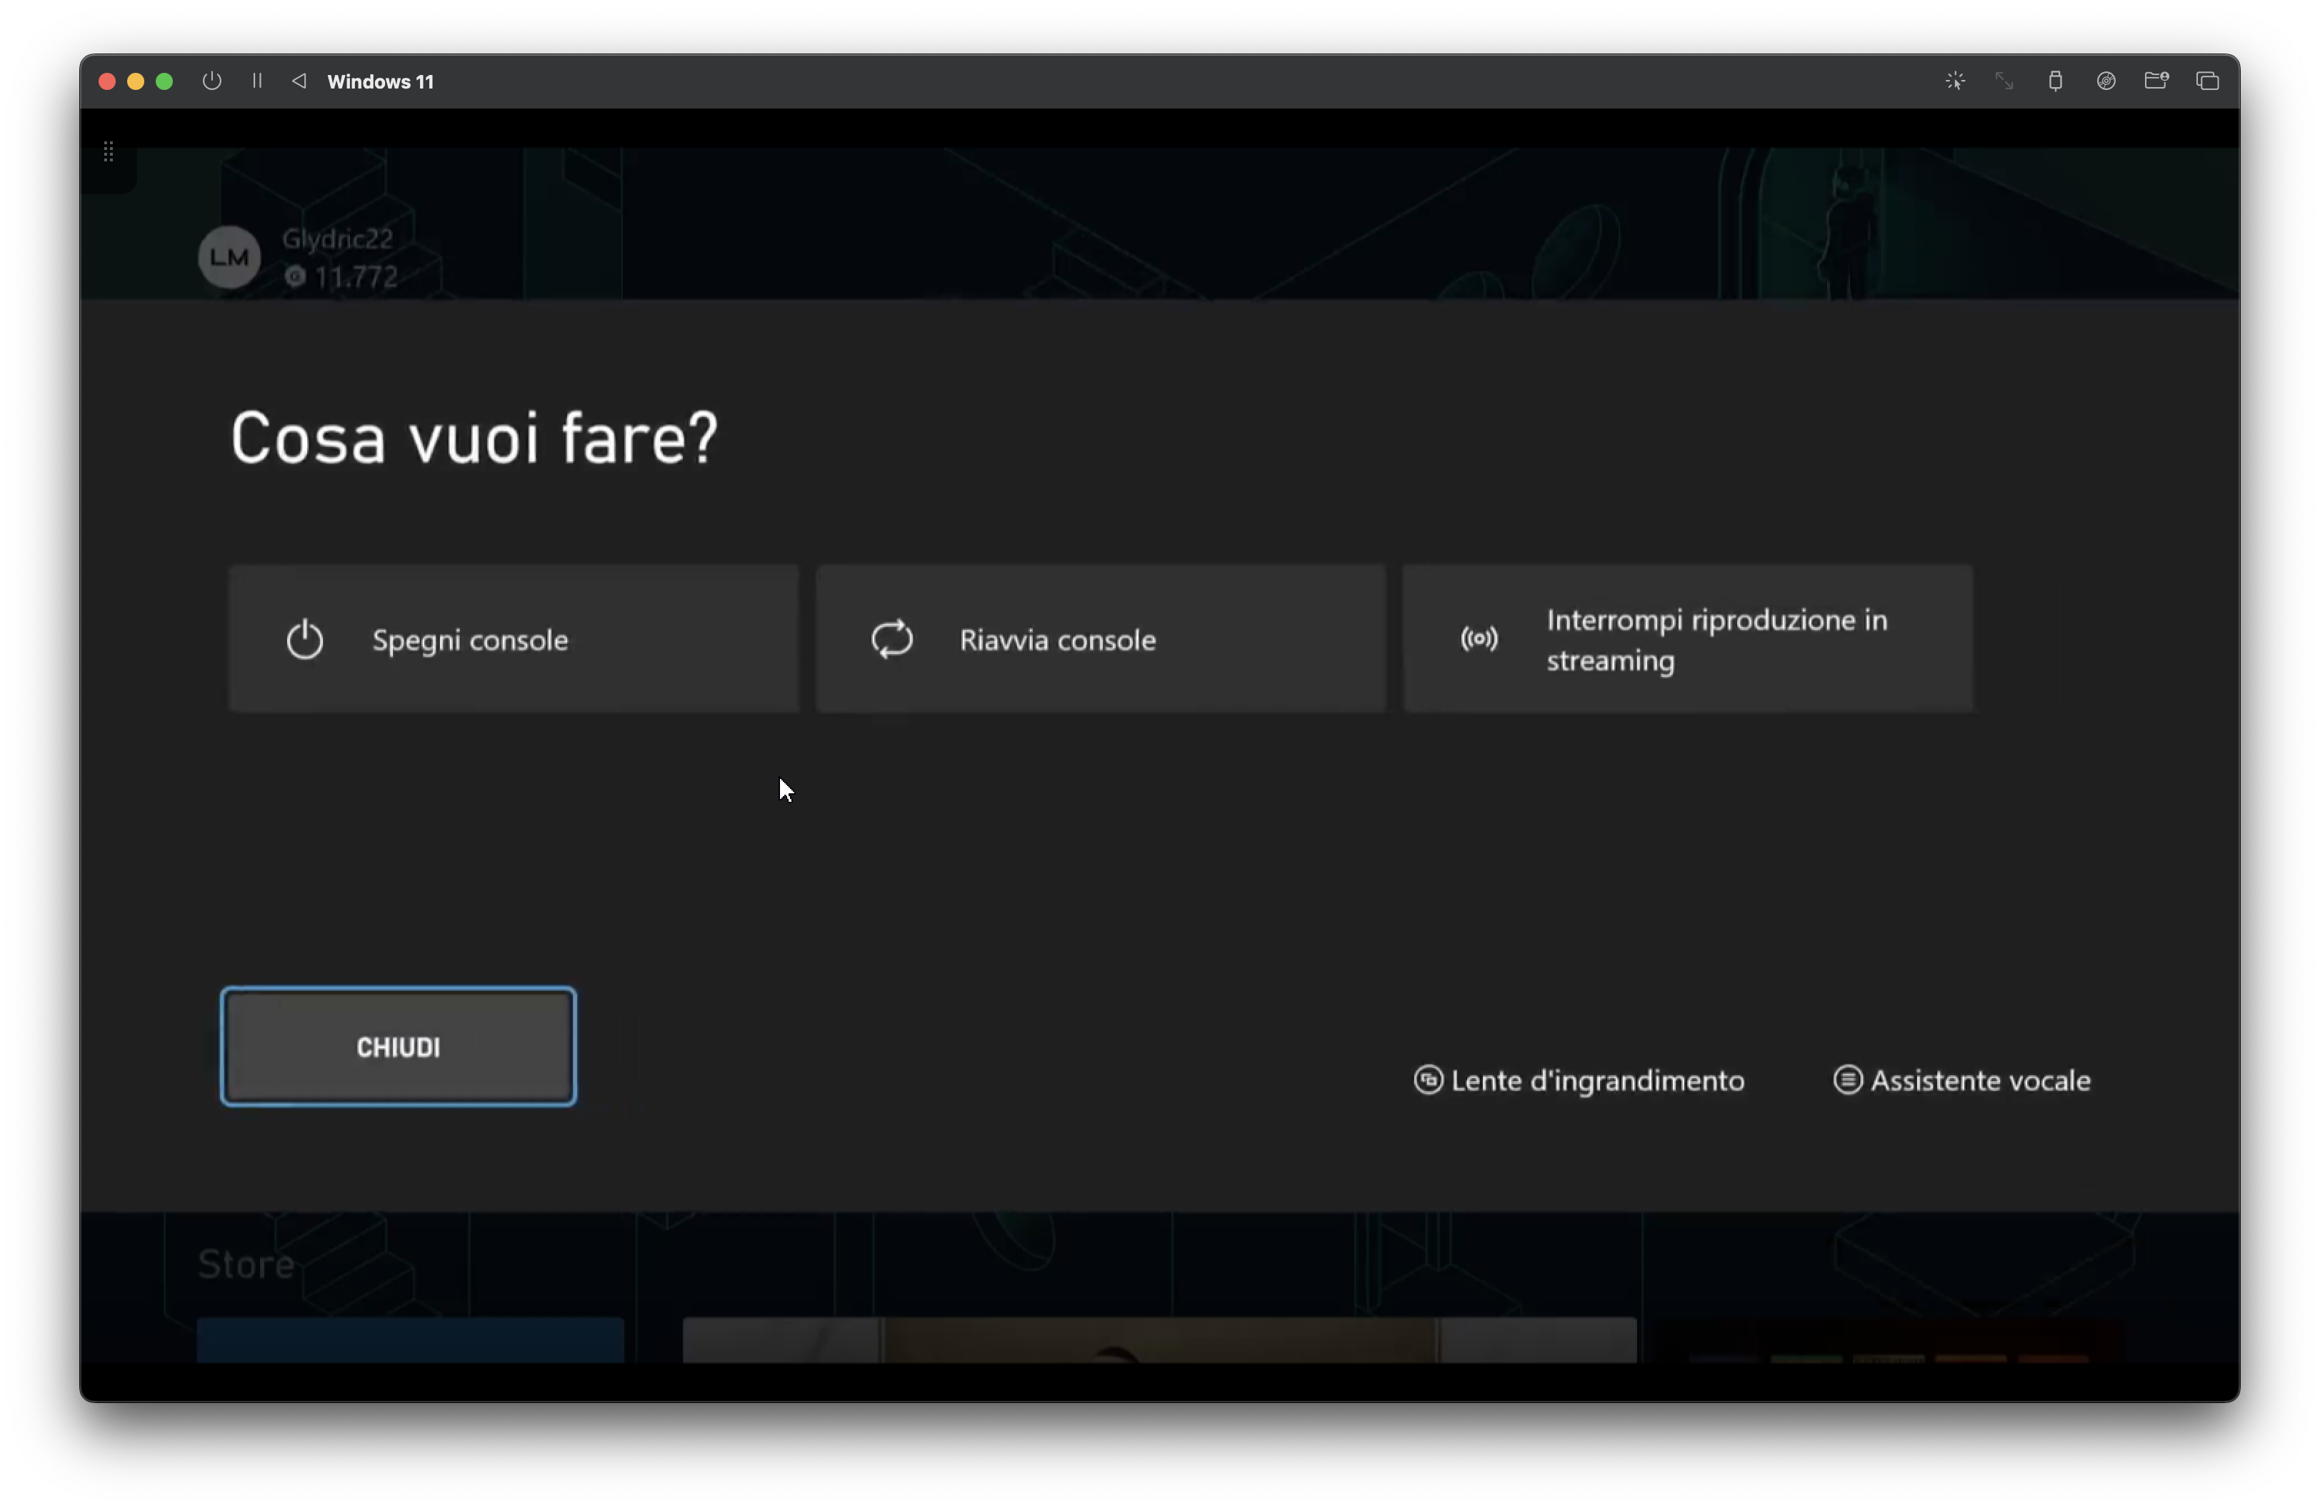Pause the Windows 11 virtual machine

tap(257, 81)
